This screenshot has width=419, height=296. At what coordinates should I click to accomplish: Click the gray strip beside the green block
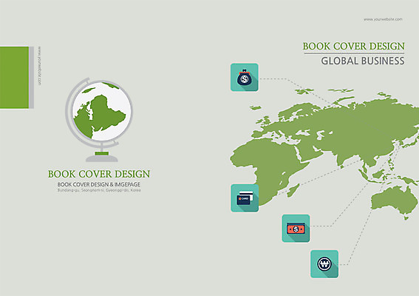[32, 78]
